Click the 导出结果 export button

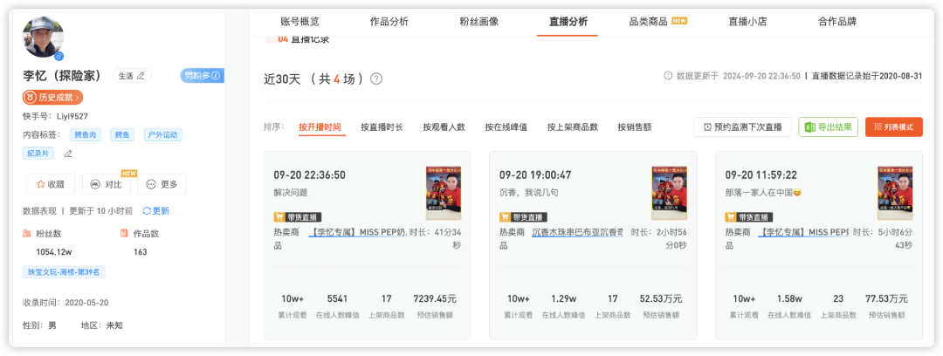(x=828, y=127)
